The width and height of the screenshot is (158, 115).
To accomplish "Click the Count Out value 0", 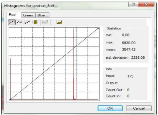I will pos(128,90).
